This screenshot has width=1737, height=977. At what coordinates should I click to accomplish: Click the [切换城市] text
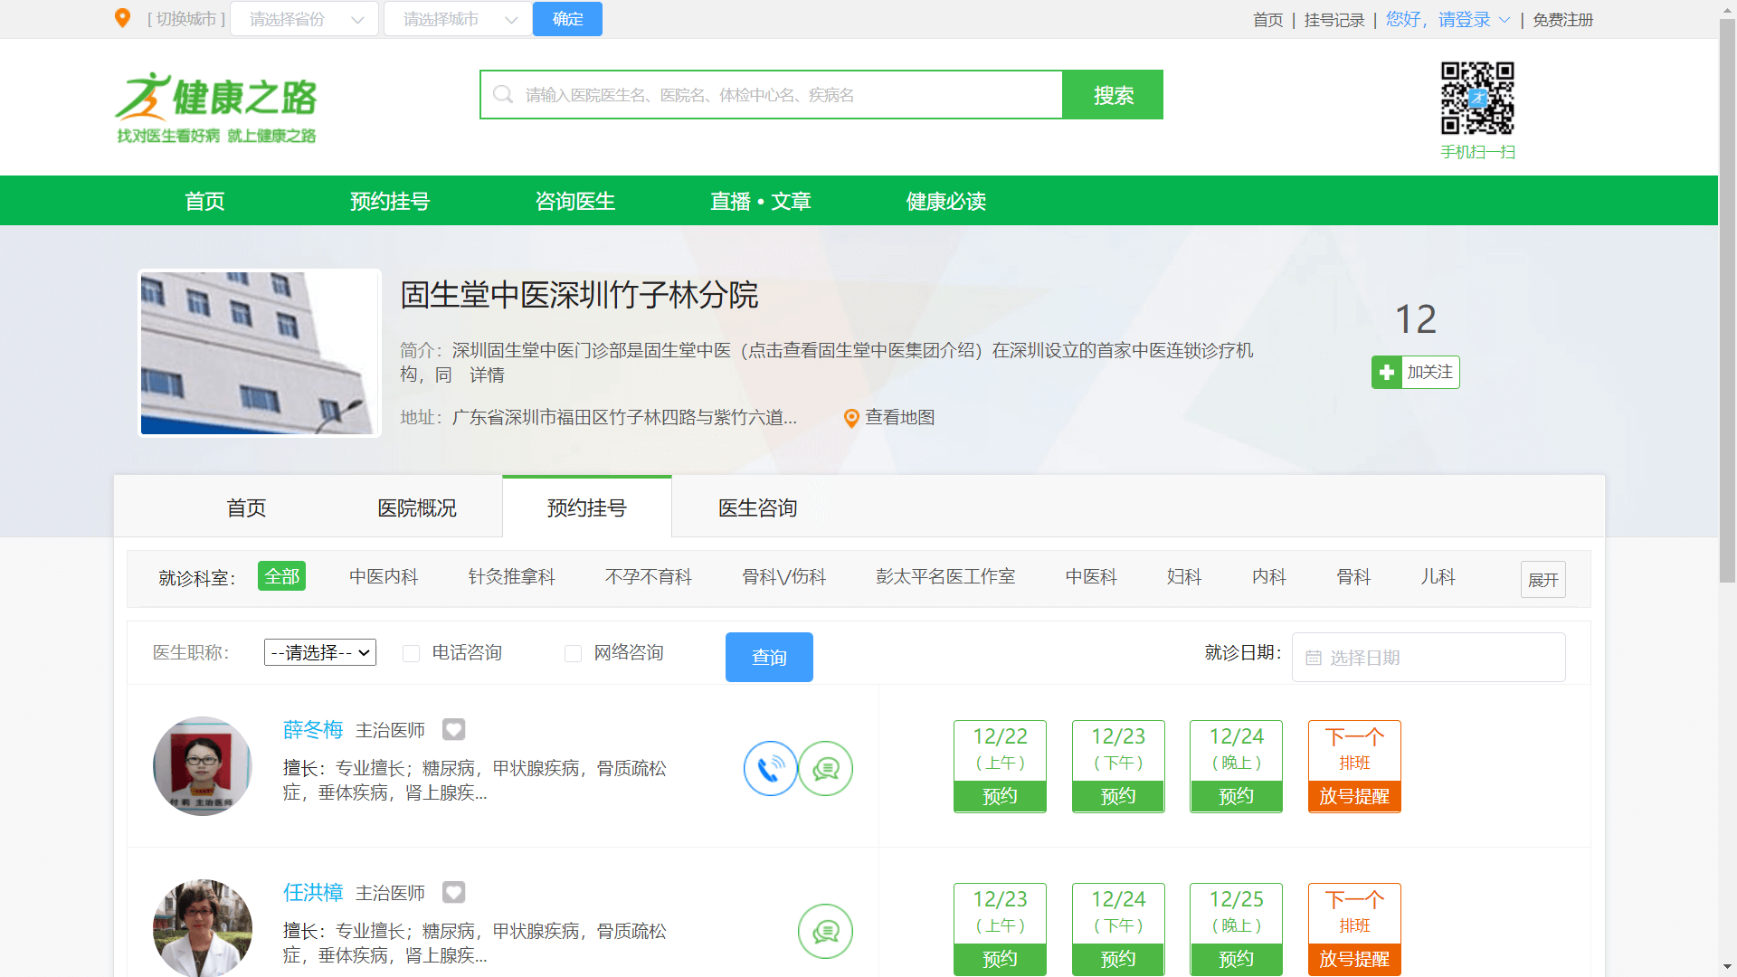pos(186,19)
